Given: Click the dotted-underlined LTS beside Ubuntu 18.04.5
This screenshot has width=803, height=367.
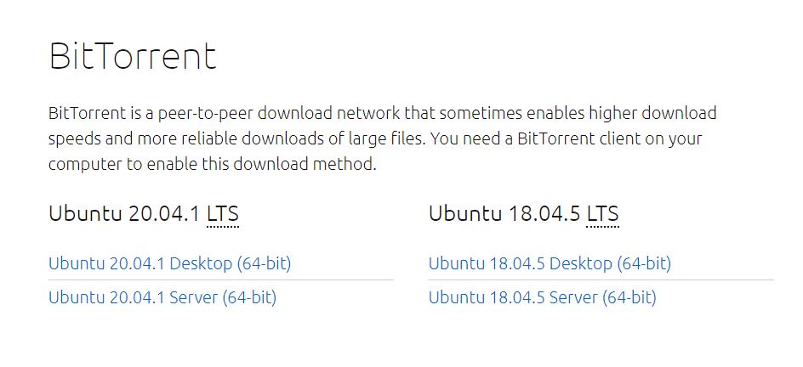Looking at the screenshot, I should point(603,213).
